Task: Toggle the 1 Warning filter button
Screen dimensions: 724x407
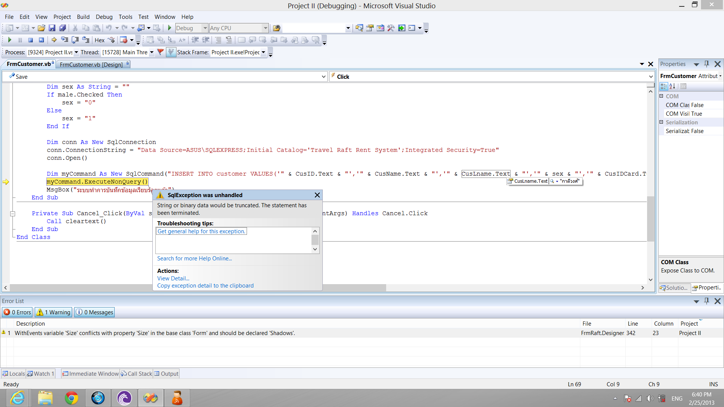Action: pyautogui.click(x=54, y=312)
